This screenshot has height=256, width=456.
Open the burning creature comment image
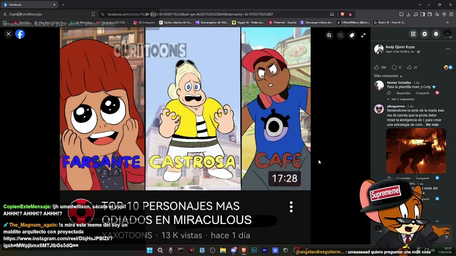(416, 151)
